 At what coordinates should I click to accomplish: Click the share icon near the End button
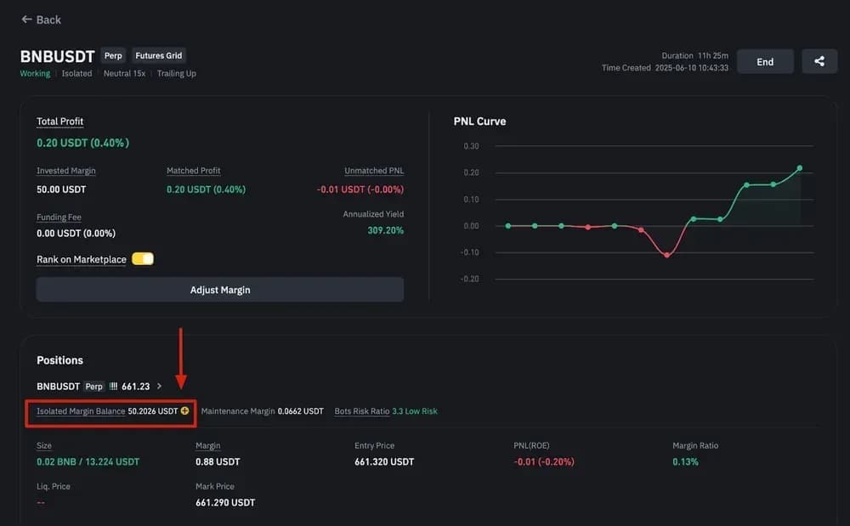click(819, 60)
